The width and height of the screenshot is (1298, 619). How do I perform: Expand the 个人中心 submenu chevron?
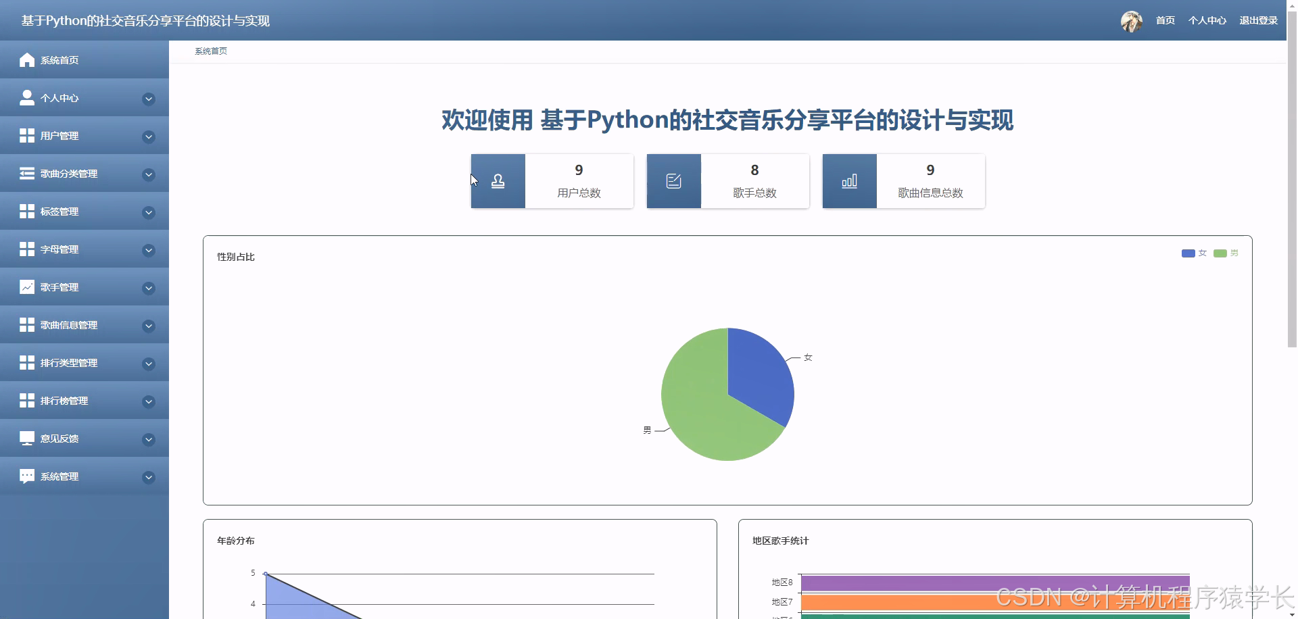(149, 99)
